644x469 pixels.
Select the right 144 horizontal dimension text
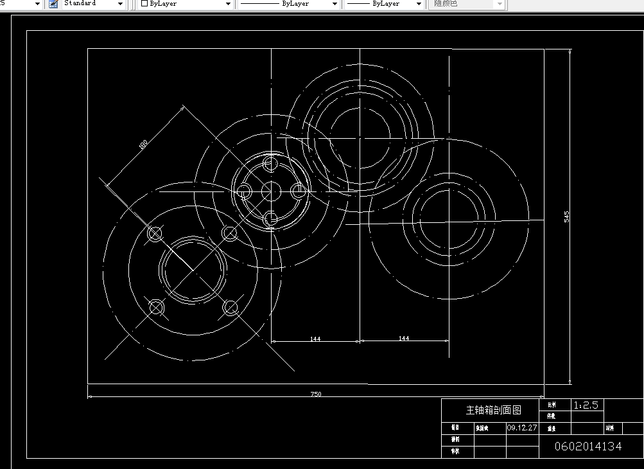(x=404, y=338)
